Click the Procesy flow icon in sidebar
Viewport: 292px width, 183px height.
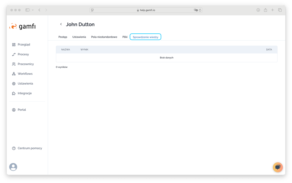(x=14, y=54)
